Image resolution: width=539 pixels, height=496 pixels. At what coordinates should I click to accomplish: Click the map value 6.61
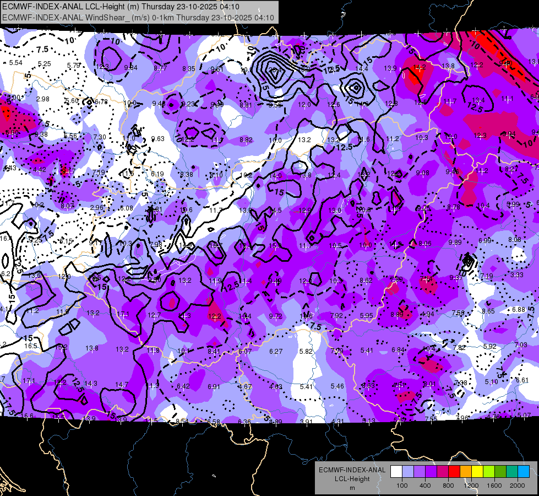coord(522,380)
